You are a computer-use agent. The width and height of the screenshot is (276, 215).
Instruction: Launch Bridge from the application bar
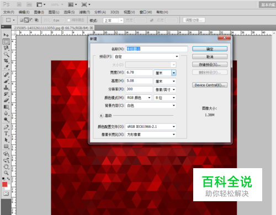[x=19, y=4]
